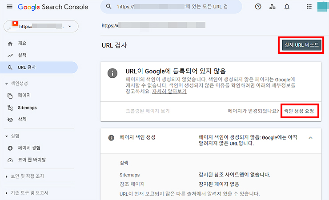
Task: Click the plus-circle icon beside 페이지 경험
Action: coord(10,148)
